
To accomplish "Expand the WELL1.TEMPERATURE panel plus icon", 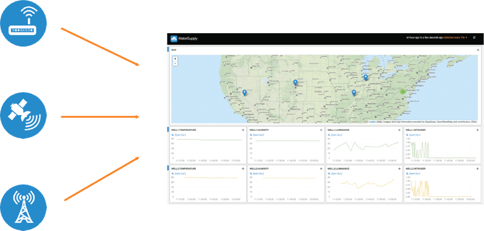I will point(243,130).
